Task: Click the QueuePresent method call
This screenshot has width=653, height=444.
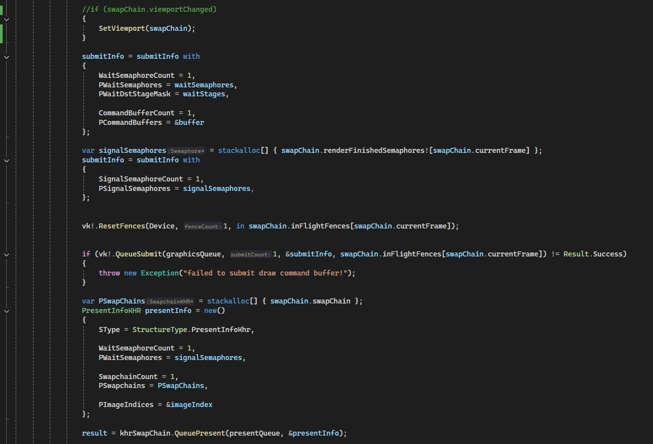Action: pos(200,433)
